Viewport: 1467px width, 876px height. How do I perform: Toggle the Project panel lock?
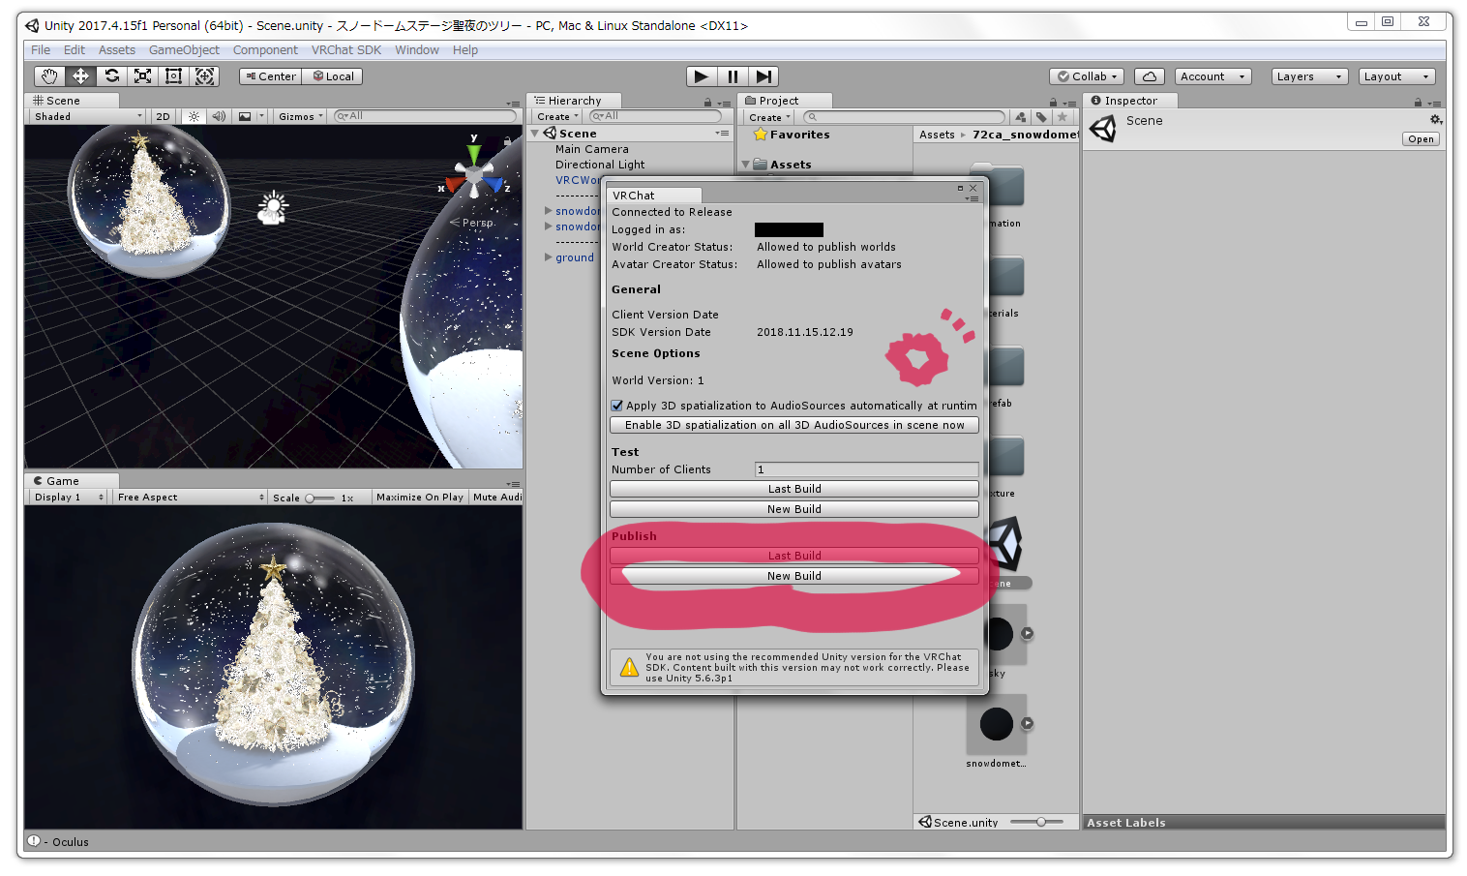(1053, 102)
